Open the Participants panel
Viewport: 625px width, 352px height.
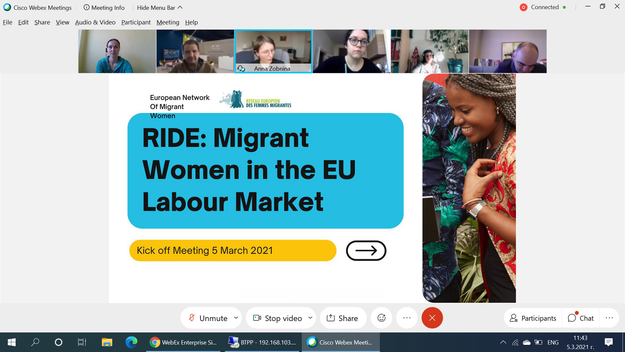point(533,318)
